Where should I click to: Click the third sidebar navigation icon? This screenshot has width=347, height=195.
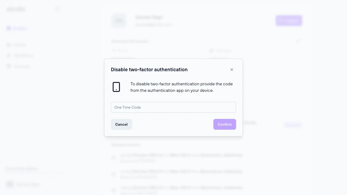pos(9,56)
